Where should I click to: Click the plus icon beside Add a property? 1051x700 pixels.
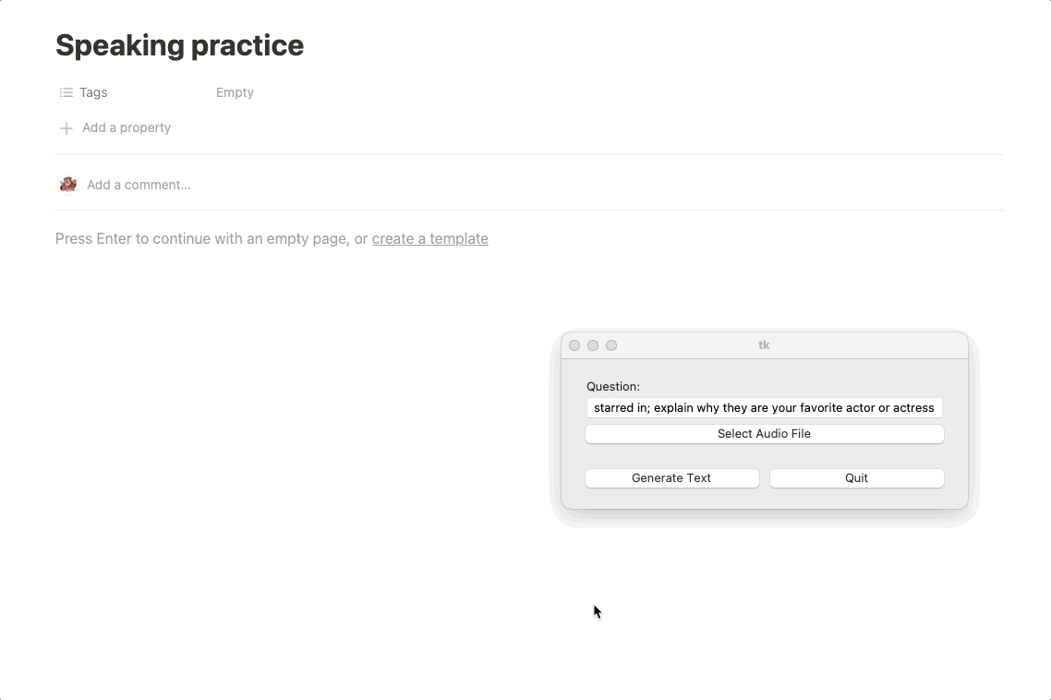point(66,128)
